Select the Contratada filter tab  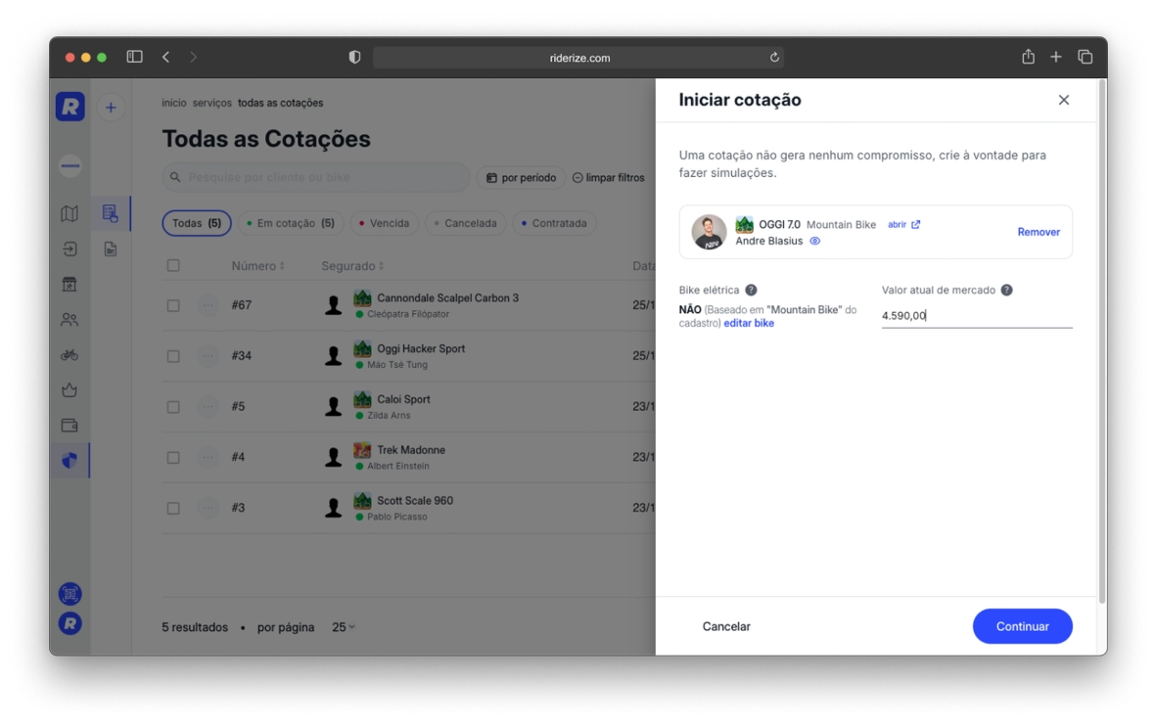553,223
